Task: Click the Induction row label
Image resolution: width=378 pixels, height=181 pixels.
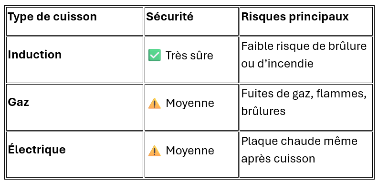Action: (x=35, y=55)
